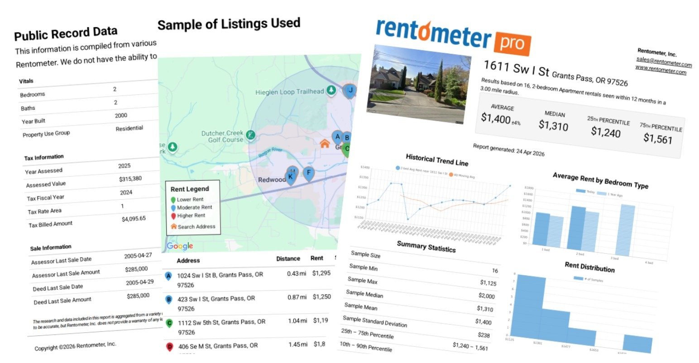Click map pin K beside Redwood label

(291, 178)
